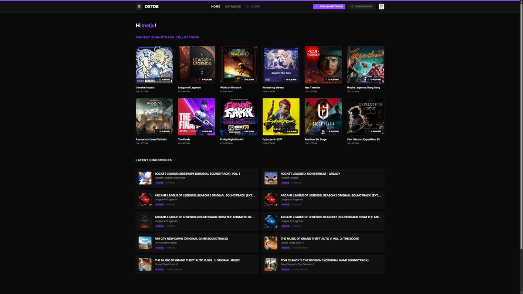This screenshot has width=523, height=294.
Task: Click the War Thunder title text
Action: pyautogui.click(x=312, y=88)
